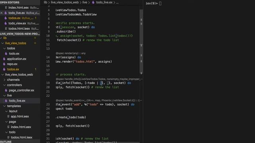Click Elixir icon next to explorer todo_live.ex
This screenshot has width=255, height=143.
coord(6,100)
